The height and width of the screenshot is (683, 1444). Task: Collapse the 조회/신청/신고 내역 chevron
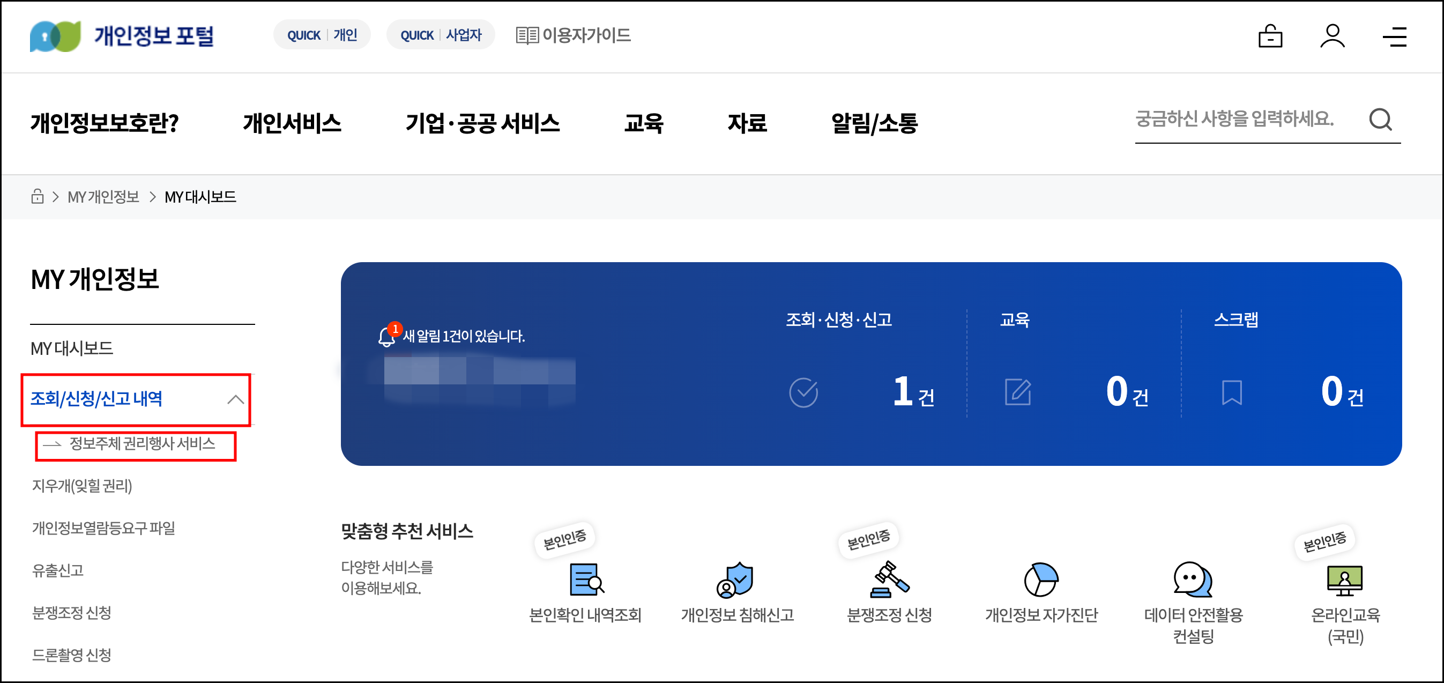(x=235, y=399)
